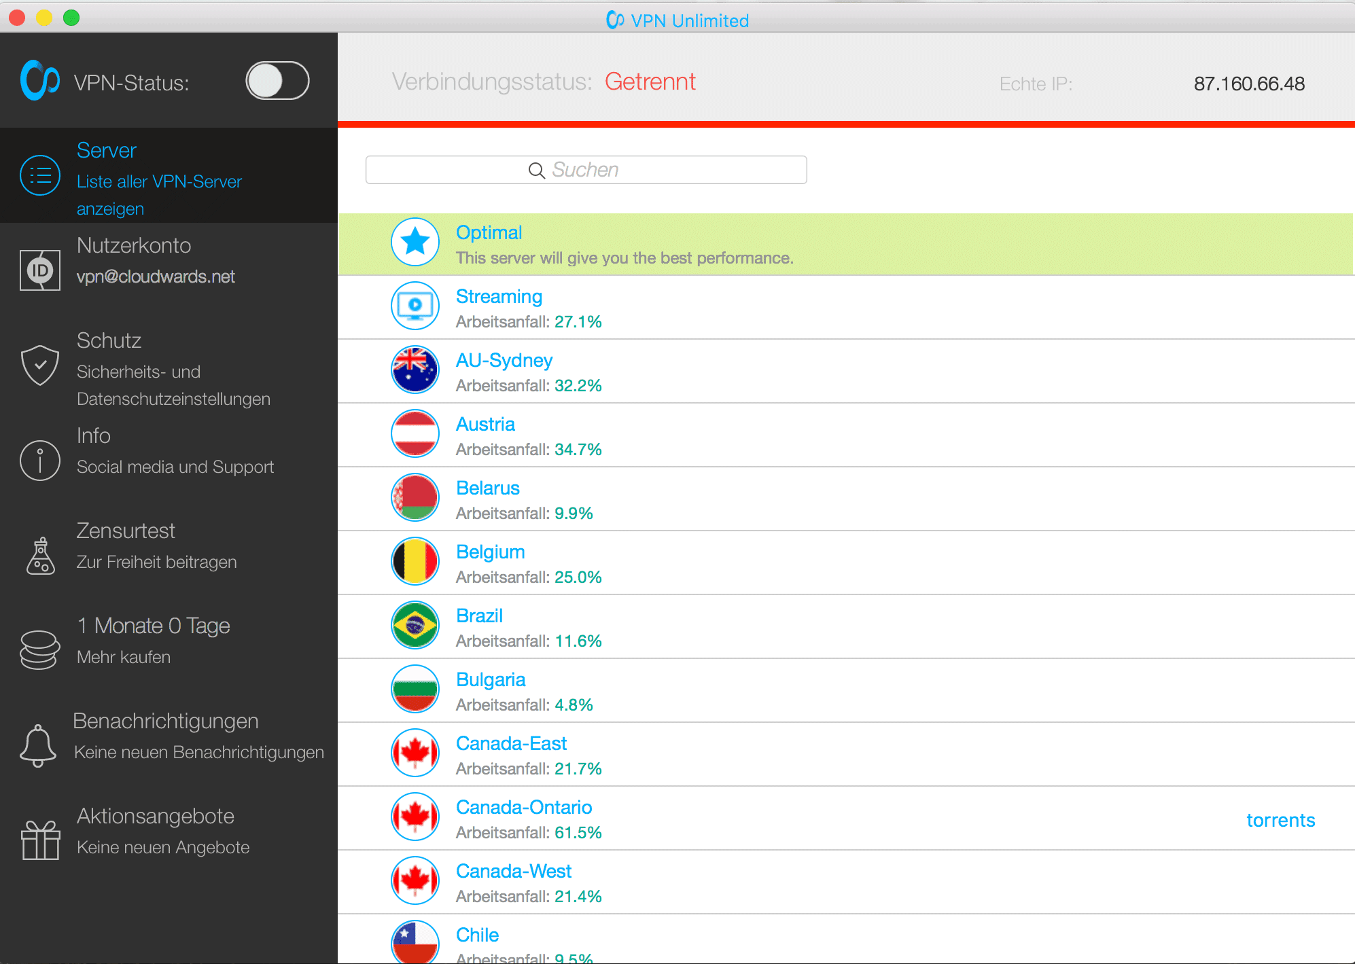This screenshot has width=1355, height=964.
Task: Select the Streaming server name
Action: tap(499, 296)
